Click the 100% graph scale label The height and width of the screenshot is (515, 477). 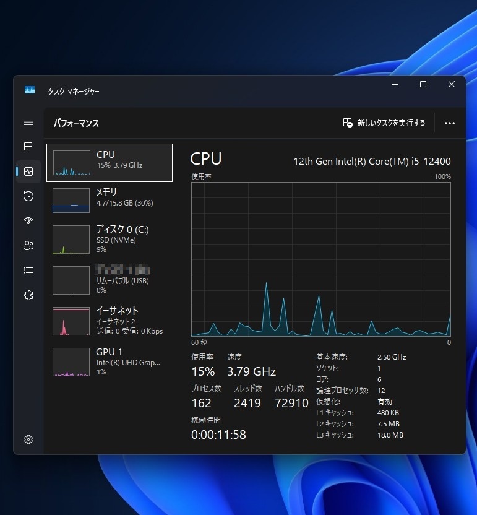pos(442,176)
